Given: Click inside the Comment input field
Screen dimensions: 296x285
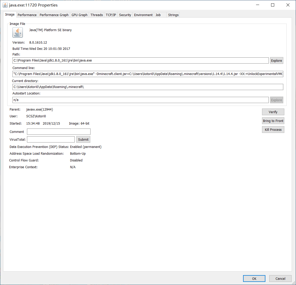Looking at the screenshot, I should coord(59,132).
